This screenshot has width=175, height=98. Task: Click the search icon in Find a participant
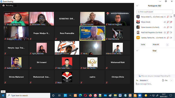139,12
